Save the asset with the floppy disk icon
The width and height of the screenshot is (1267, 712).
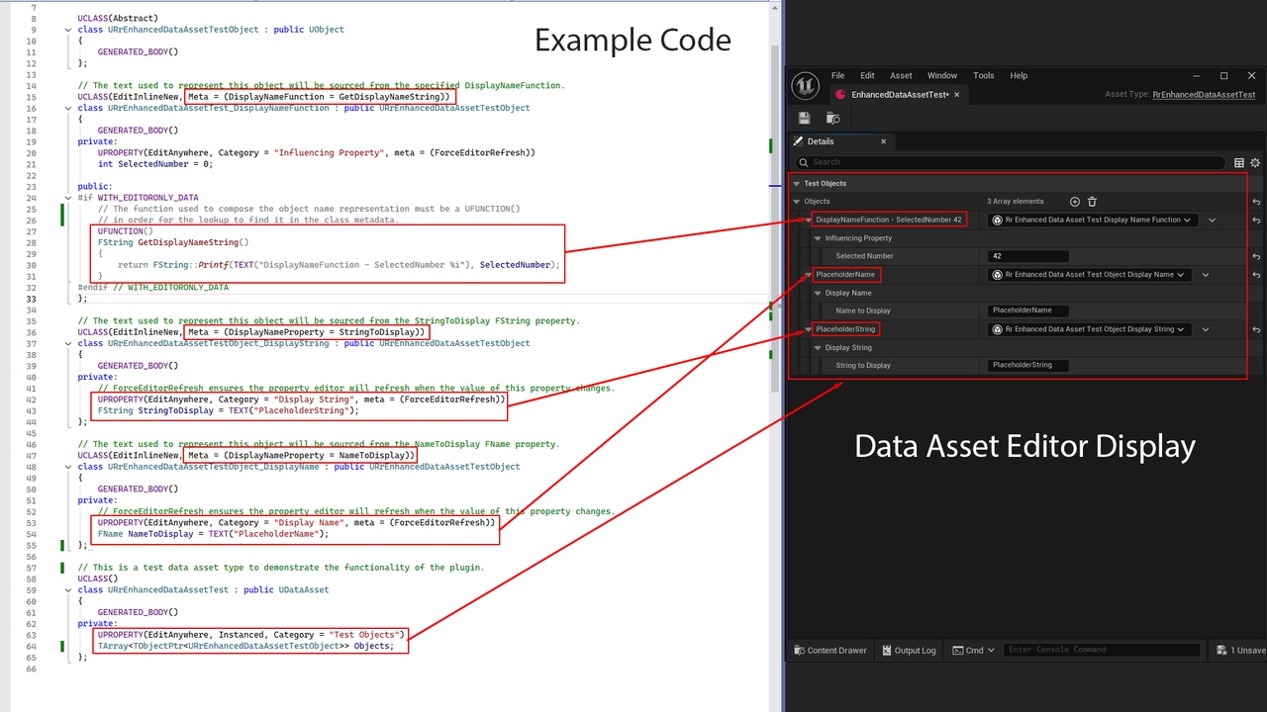[x=805, y=118]
